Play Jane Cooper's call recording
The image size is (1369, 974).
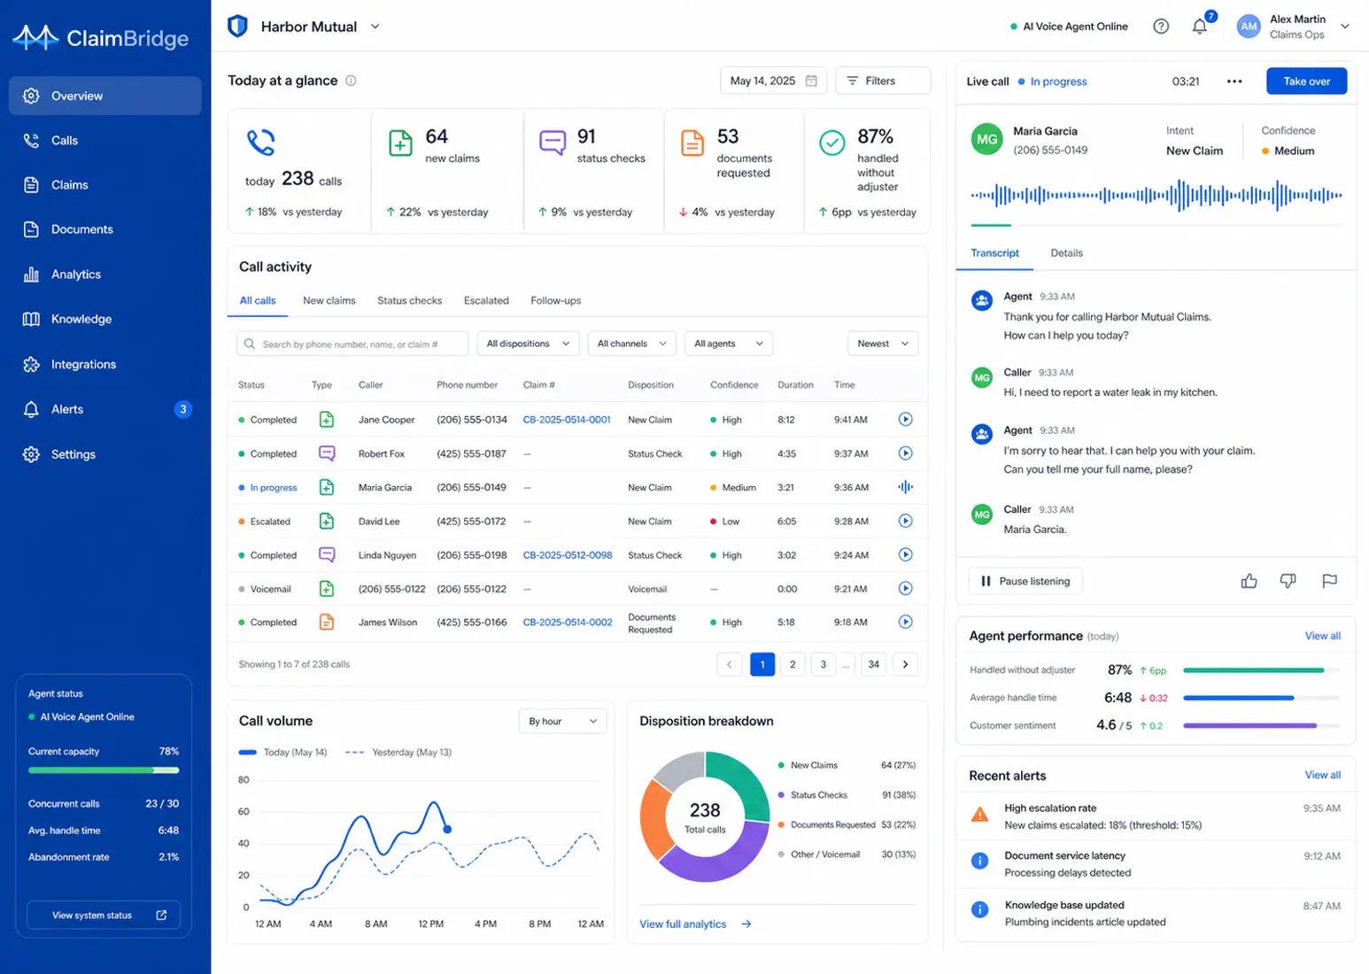tap(905, 420)
